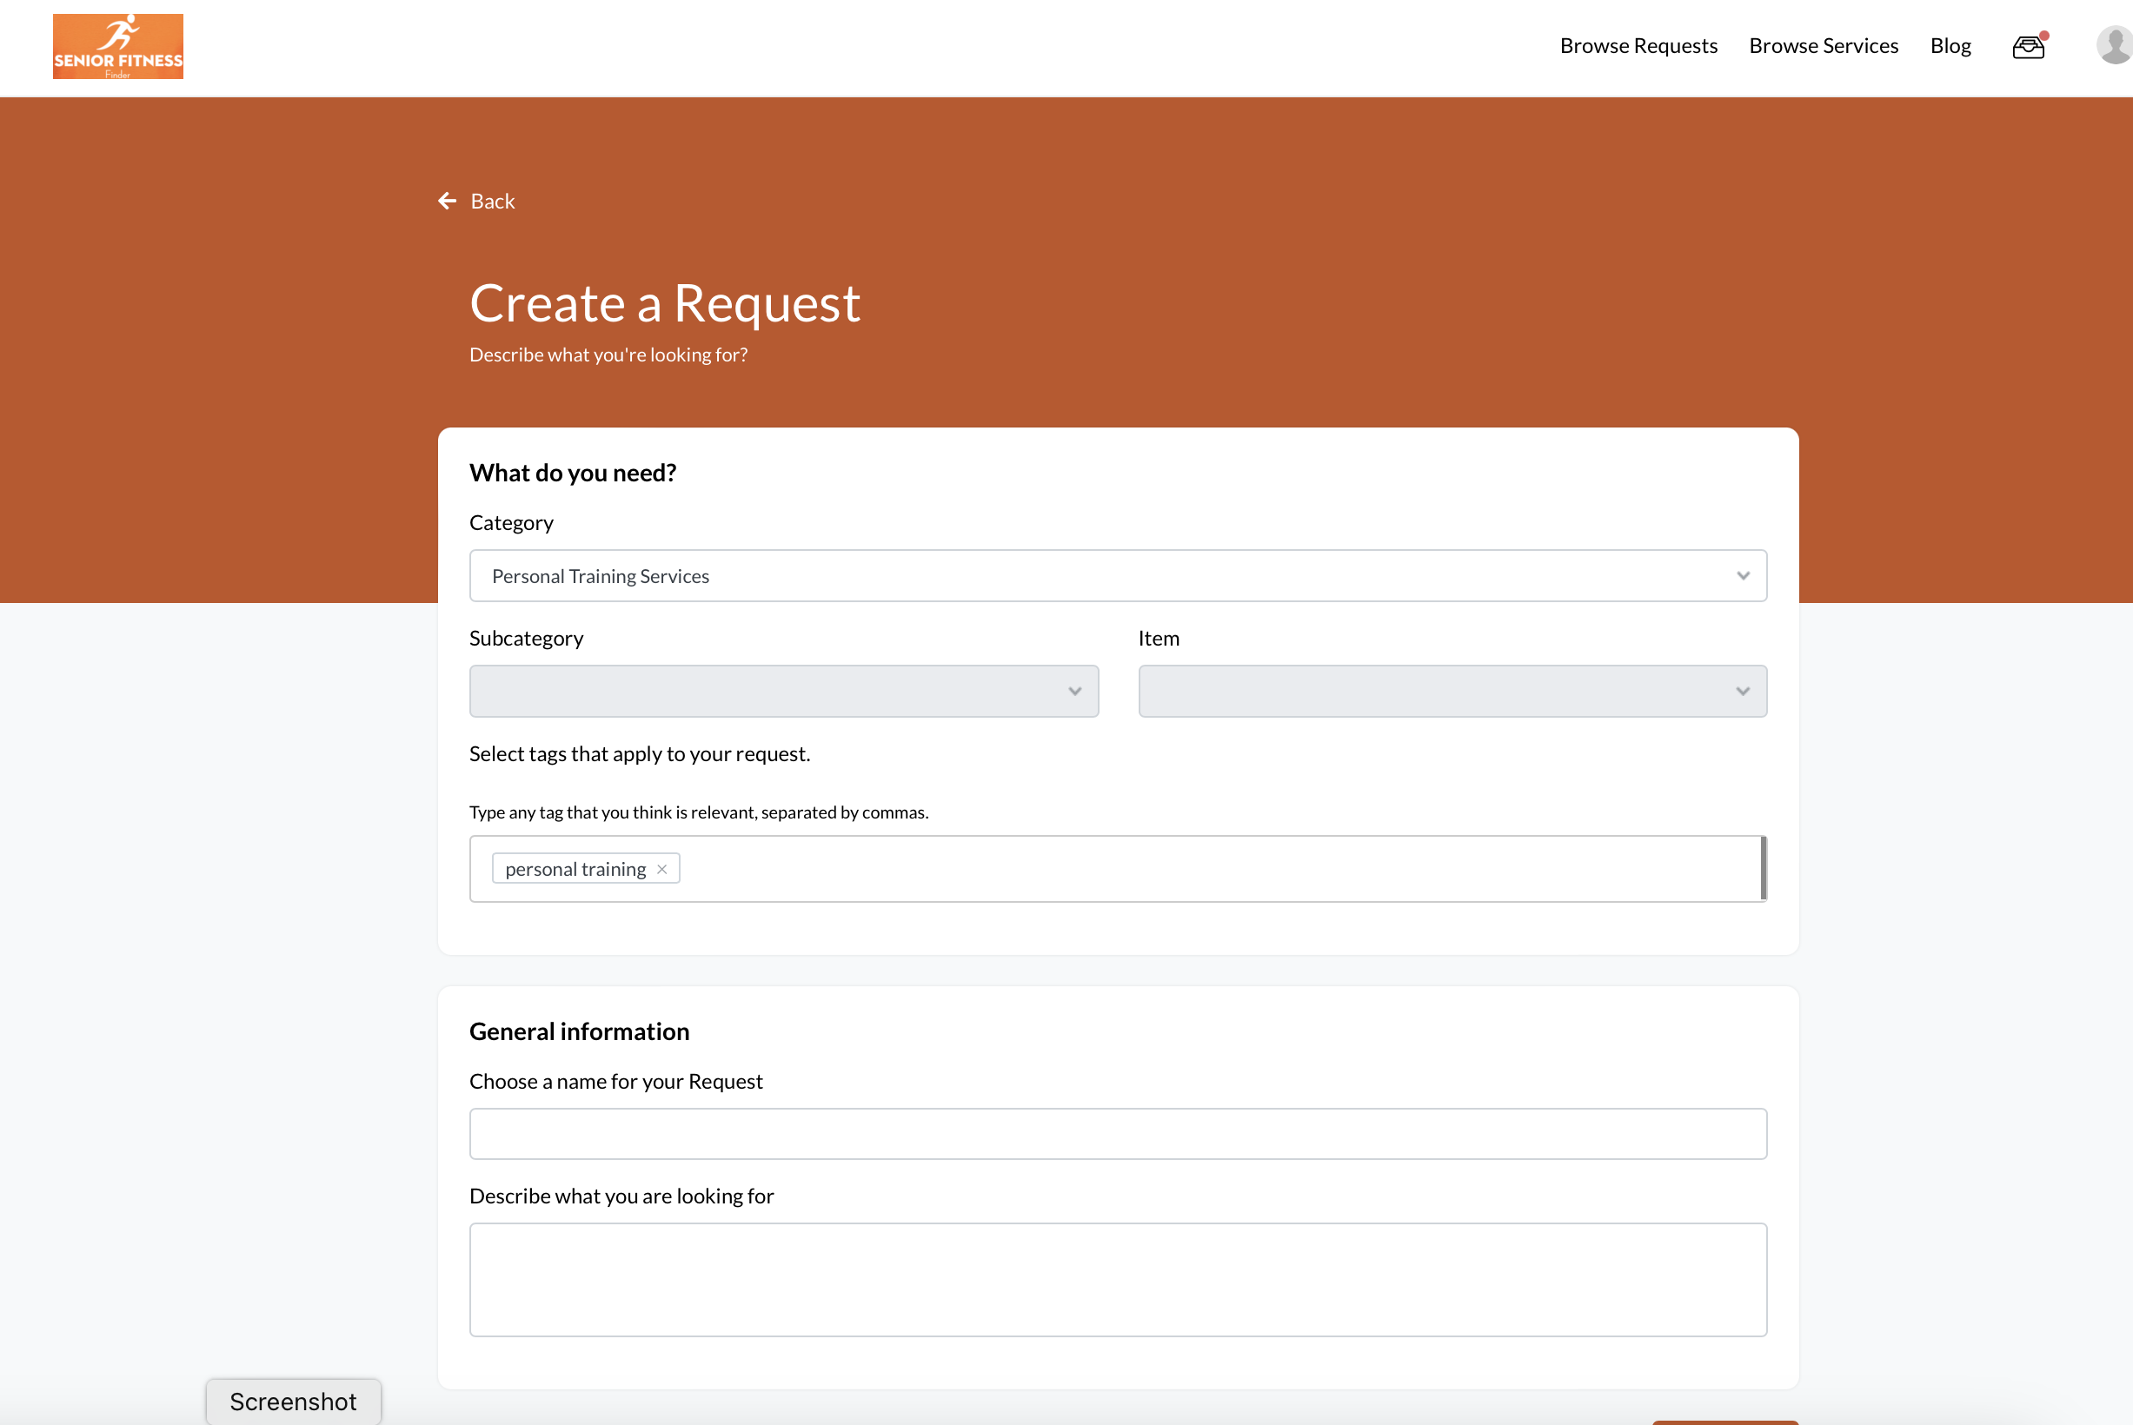Click the Subcategory chevron arrow
The image size is (2133, 1425).
pyautogui.click(x=1074, y=692)
